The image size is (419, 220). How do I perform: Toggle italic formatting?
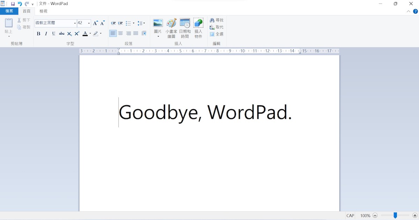coord(46,34)
